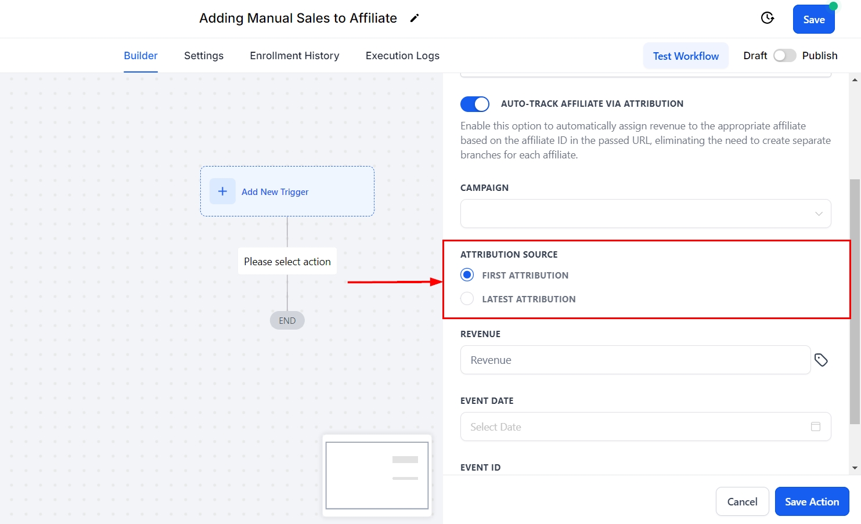The width and height of the screenshot is (861, 524).
Task: Click the plus icon in trigger box
Action: (222, 191)
